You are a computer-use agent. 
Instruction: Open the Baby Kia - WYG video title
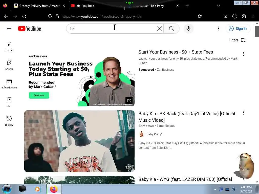[x=185, y=180]
